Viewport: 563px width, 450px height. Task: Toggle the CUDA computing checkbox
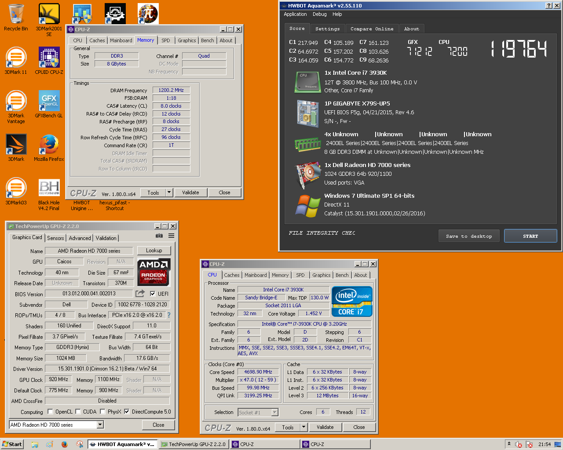click(78, 412)
